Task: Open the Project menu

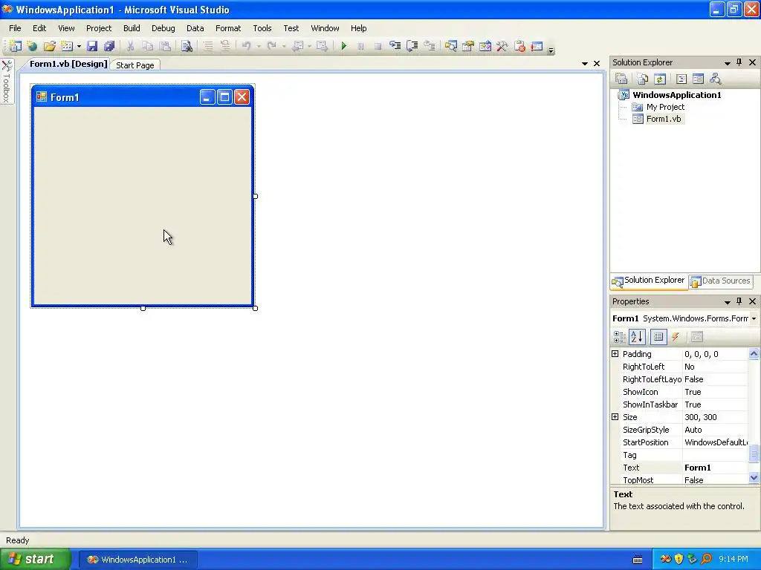Action: point(99,28)
